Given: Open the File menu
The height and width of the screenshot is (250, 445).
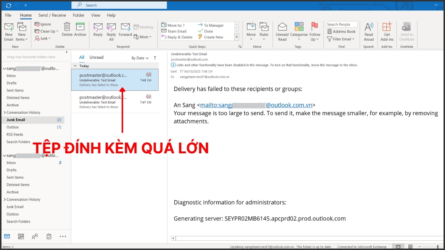Looking at the screenshot, I should point(8,15).
